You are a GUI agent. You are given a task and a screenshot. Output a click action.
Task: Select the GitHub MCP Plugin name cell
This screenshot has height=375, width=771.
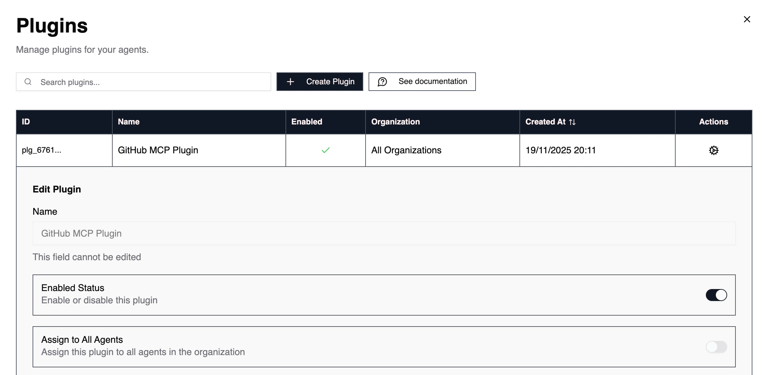199,150
